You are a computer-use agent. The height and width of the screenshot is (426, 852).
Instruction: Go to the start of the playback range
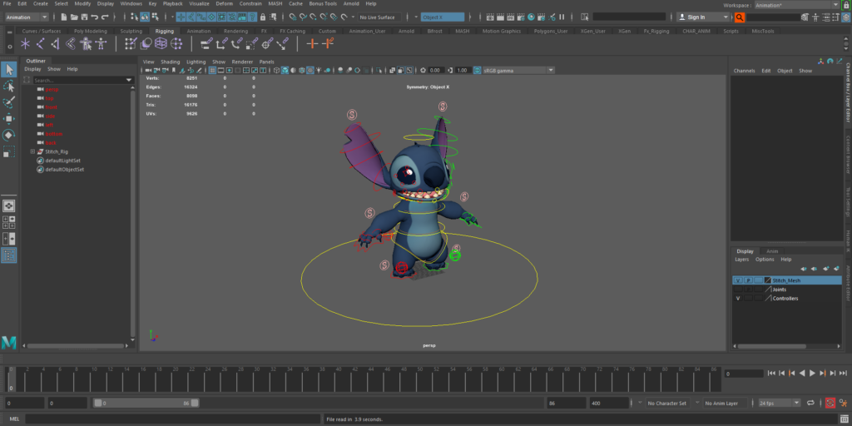771,373
